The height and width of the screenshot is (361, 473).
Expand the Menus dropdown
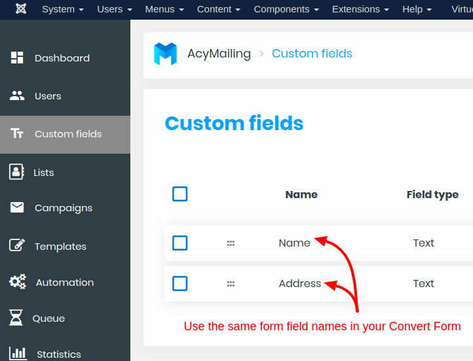tap(164, 9)
